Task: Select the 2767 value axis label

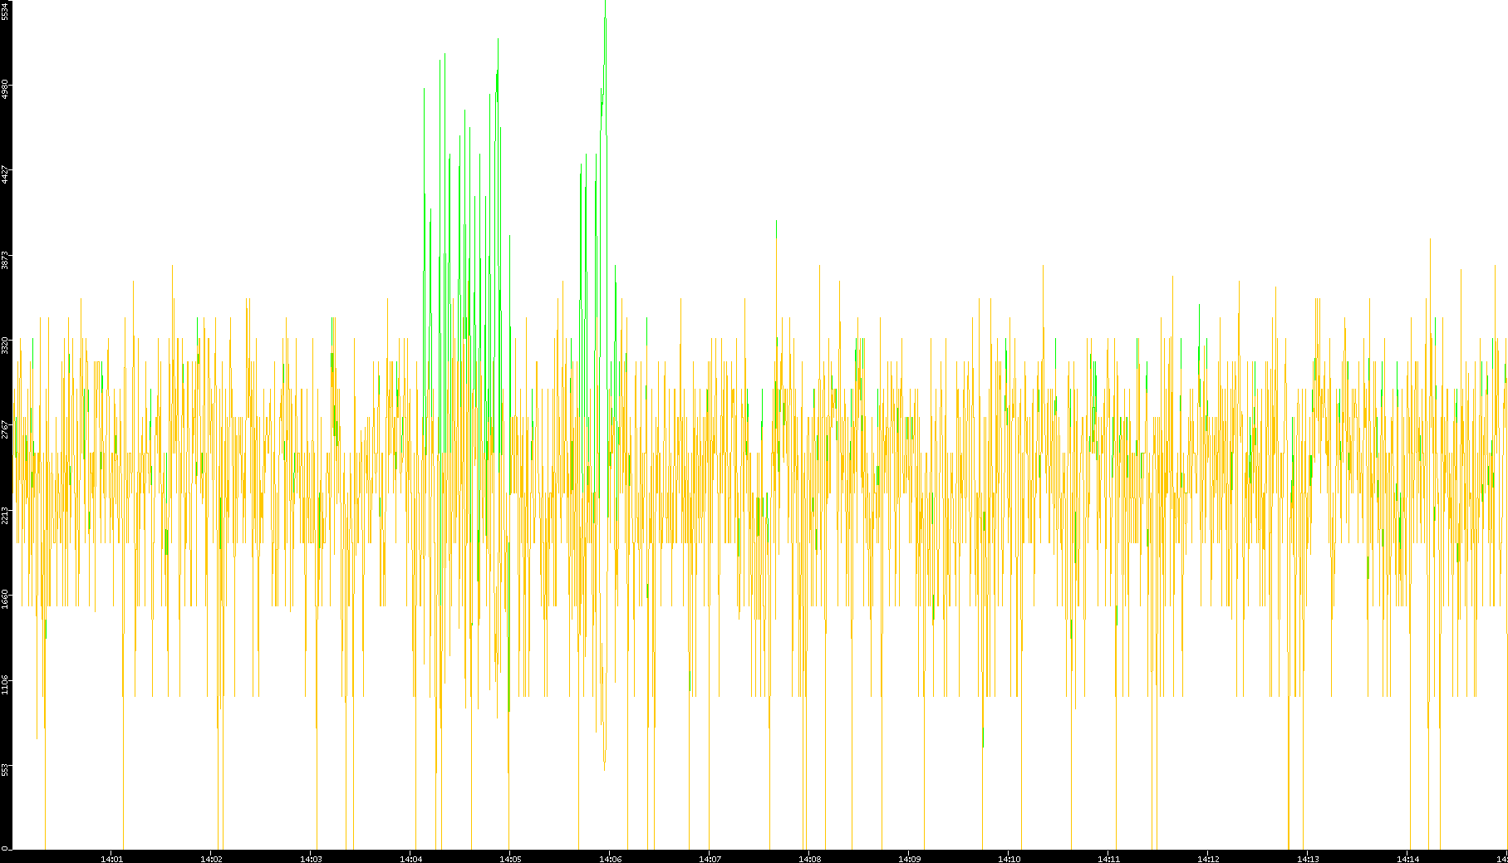Action: click(5, 429)
